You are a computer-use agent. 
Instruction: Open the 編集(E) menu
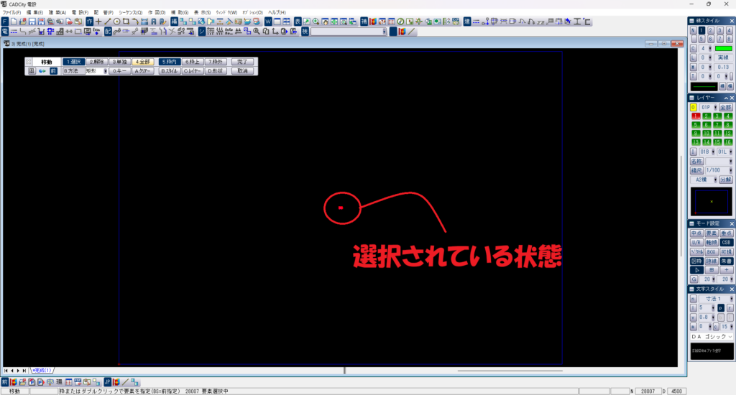click(34, 13)
